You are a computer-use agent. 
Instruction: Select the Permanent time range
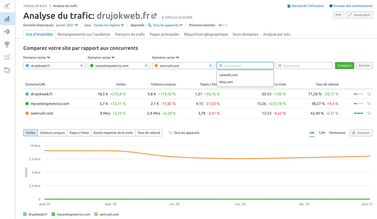pyautogui.click(x=337, y=133)
